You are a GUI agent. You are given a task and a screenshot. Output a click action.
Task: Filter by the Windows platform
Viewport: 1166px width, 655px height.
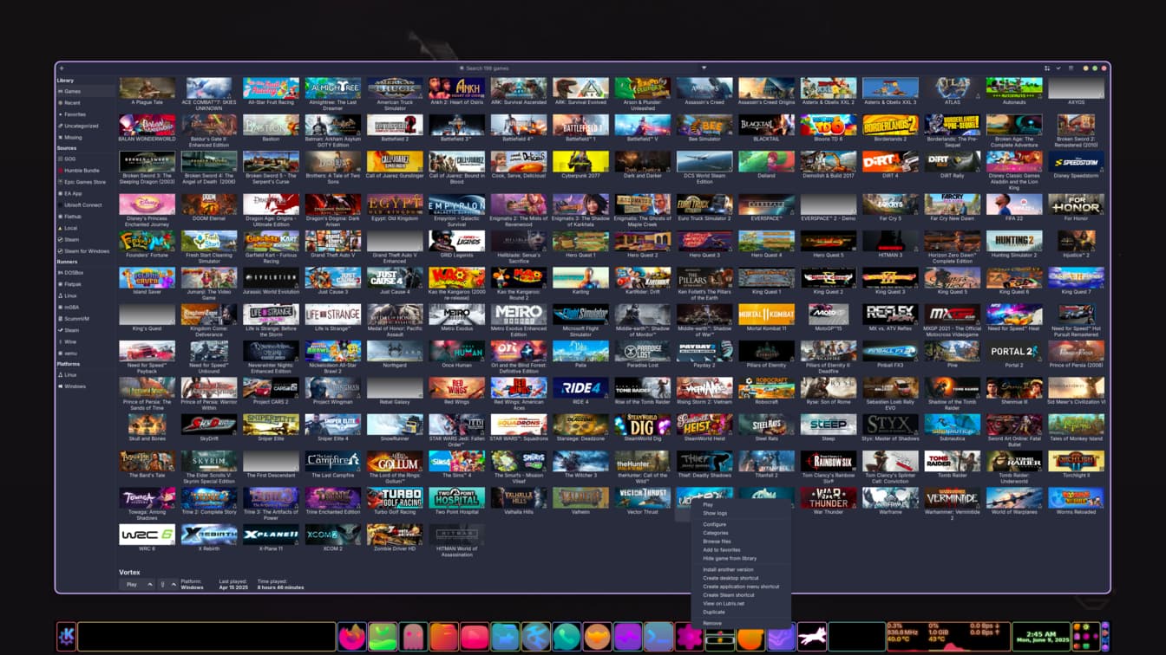pos(84,386)
